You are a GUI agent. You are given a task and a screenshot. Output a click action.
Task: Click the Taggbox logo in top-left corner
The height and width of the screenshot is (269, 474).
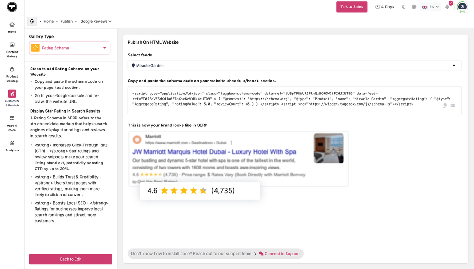tap(12, 6)
